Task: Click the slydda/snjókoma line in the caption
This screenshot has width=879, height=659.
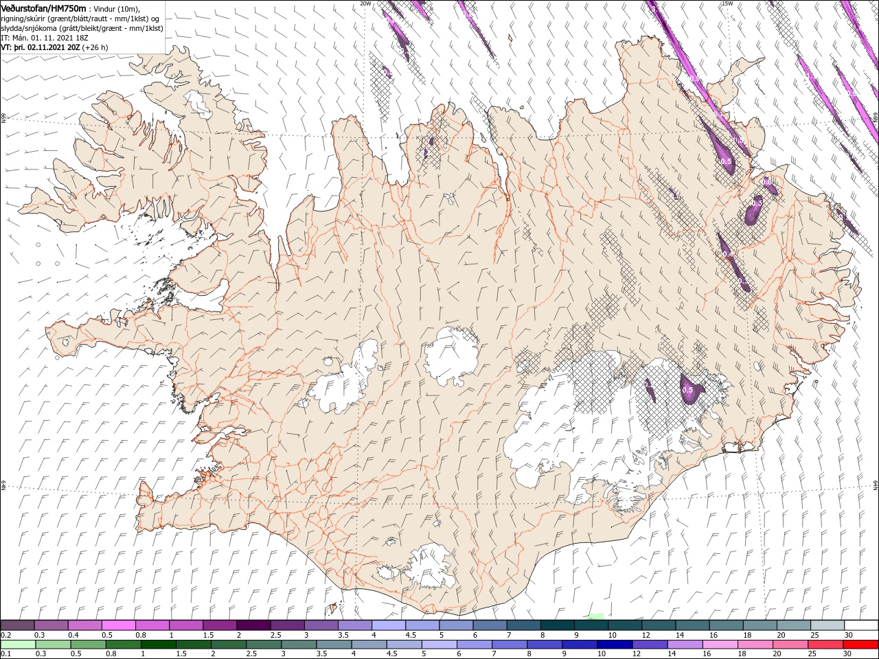Action: 82,28
